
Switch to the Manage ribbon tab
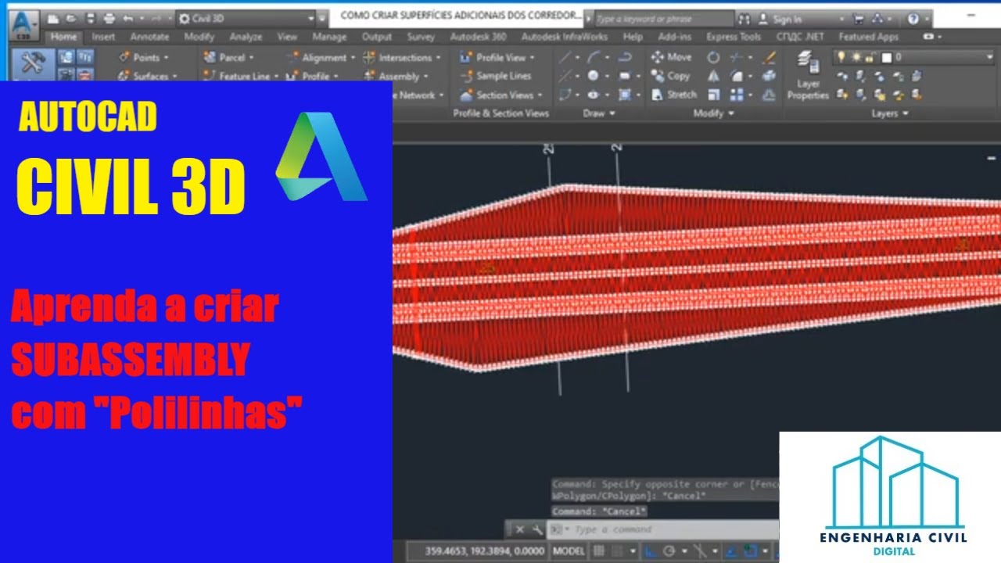(x=329, y=37)
